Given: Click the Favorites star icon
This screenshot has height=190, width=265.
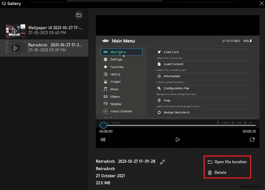Looking at the screenshot, I should point(106,67).
